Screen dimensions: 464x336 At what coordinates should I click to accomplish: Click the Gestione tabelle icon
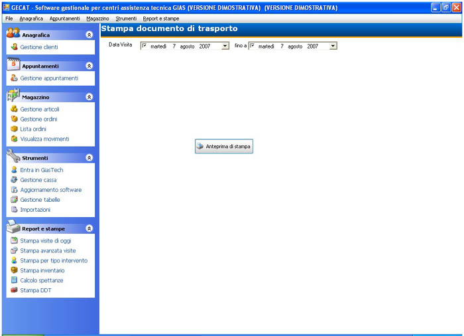tap(14, 199)
